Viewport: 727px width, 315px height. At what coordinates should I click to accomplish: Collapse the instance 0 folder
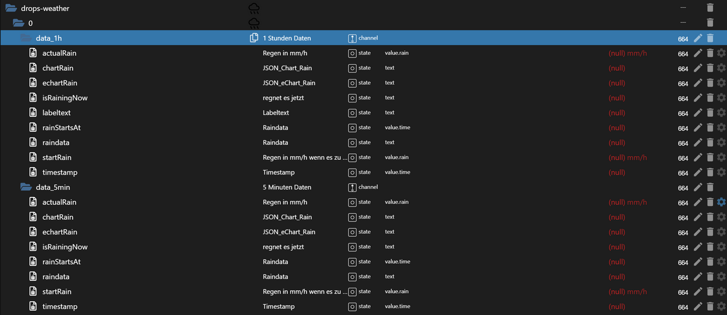click(18, 24)
